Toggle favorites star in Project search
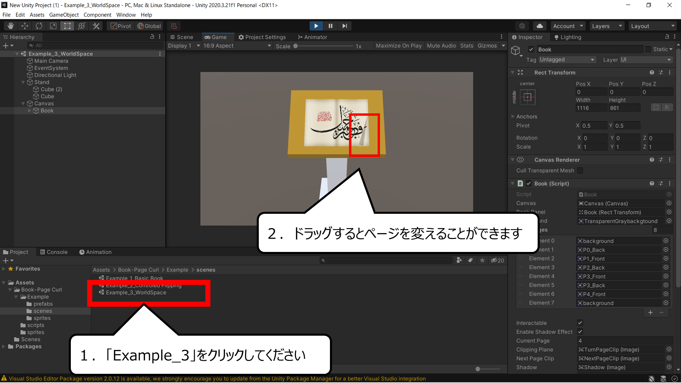The width and height of the screenshot is (681, 383). [482, 260]
